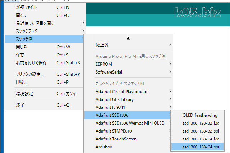This screenshot has height=153, width=230.
Task: Open ssd1306_128x64_spi example
Action: pos(197,147)
